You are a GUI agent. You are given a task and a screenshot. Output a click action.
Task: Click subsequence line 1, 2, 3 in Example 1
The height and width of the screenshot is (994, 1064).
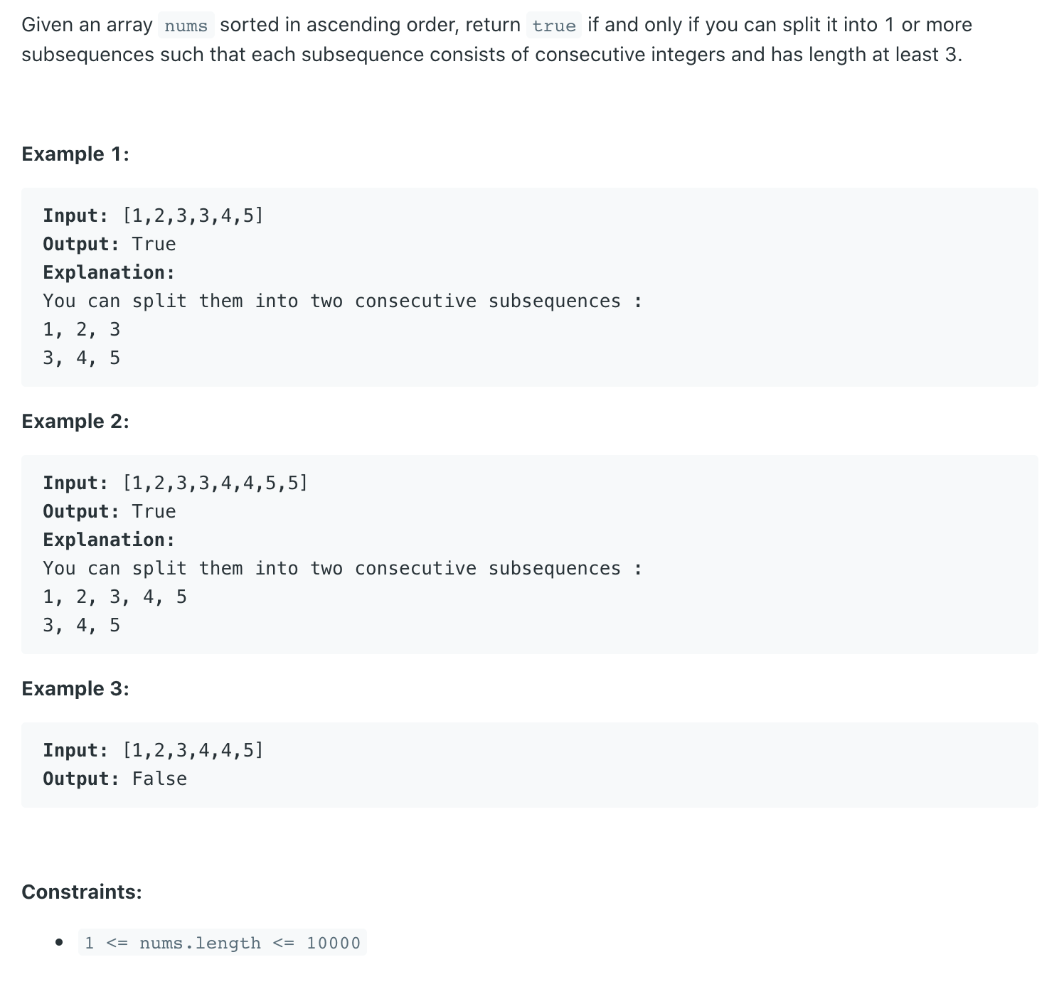(x=81, y=329)
